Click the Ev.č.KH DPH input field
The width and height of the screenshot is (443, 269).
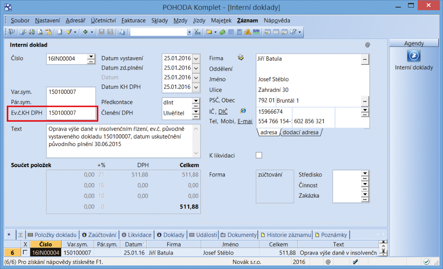[71, 113]
